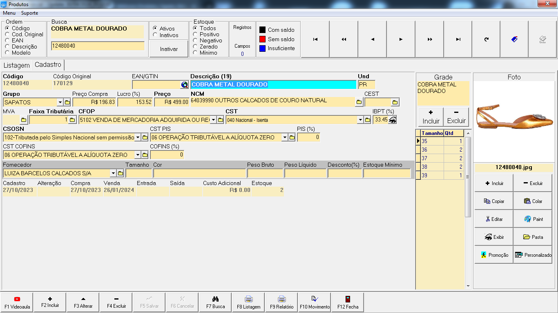Click the EAN/GTIN search magnifier icon
Image resolution: width=558 pixels, height=313 pixels.
coord(185,85)
